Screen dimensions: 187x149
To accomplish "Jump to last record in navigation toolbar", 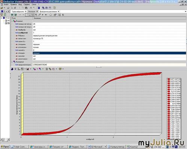I will click(x=46, y=15).
